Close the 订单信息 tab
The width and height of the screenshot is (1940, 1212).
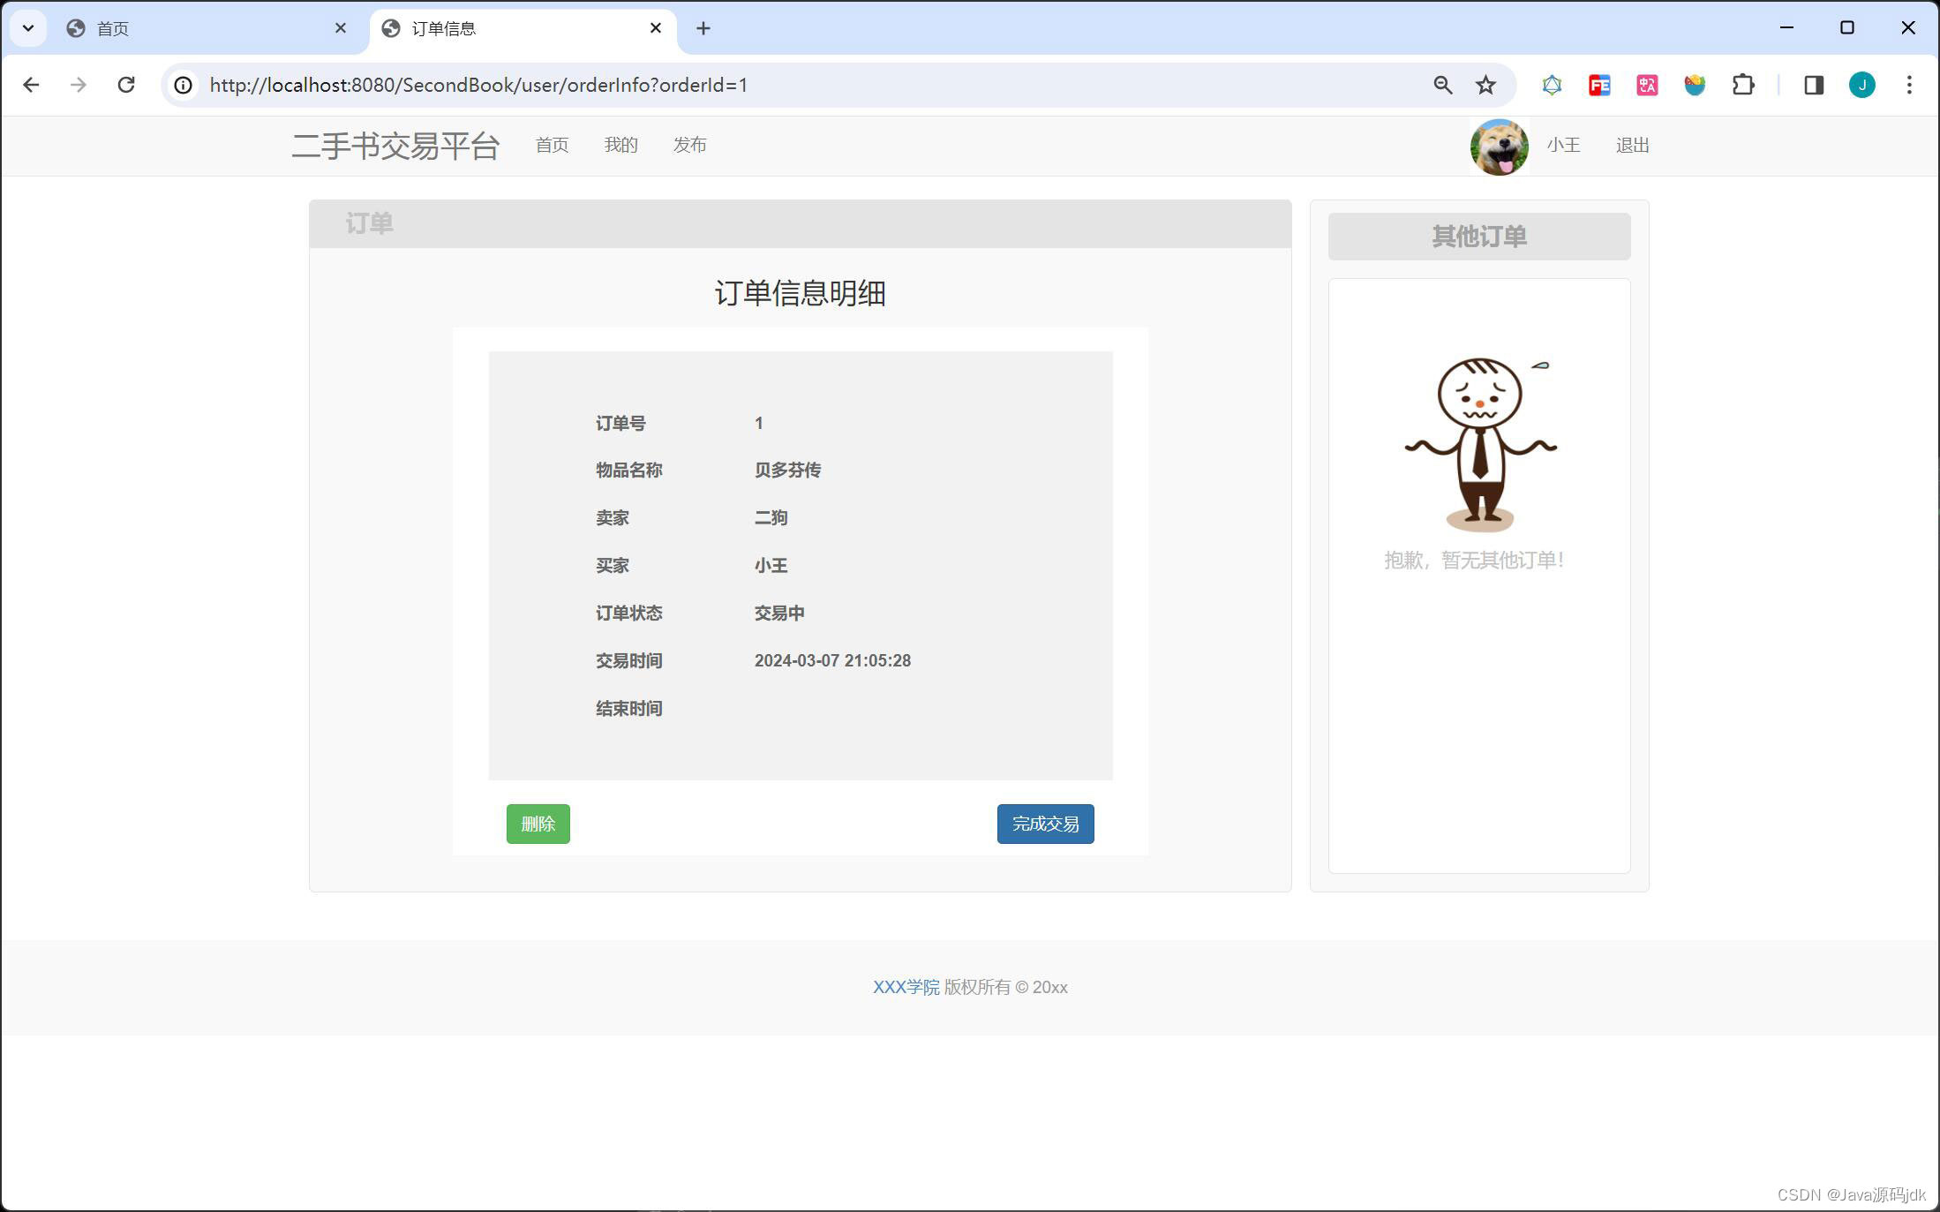[x=656, y=28]
